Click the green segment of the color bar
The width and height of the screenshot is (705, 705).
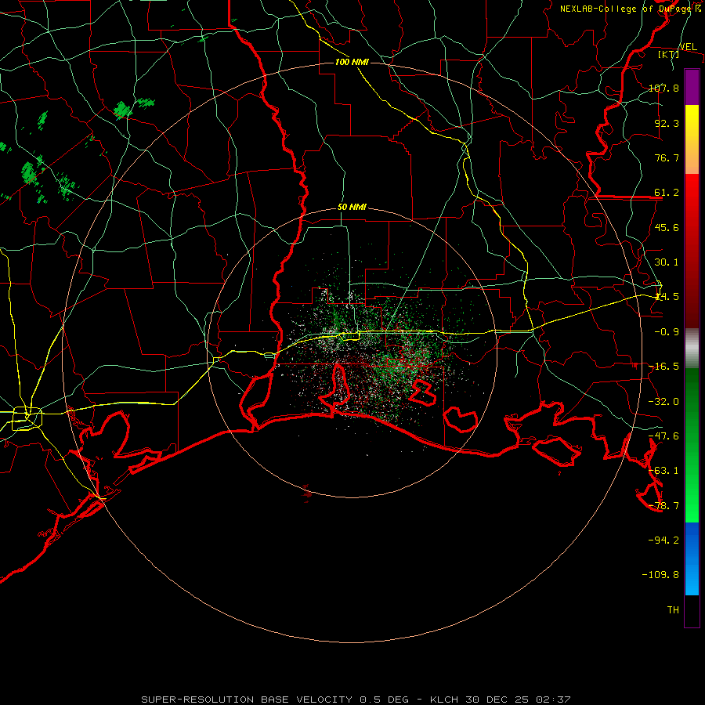click(692, 446)
